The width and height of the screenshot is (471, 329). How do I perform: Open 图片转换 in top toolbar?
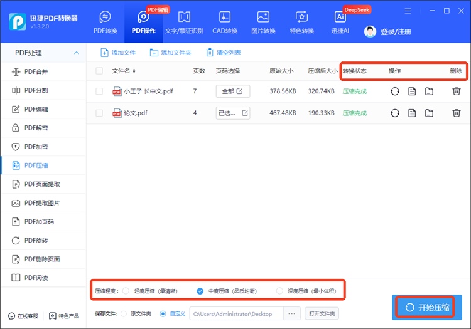coord(263,23)
